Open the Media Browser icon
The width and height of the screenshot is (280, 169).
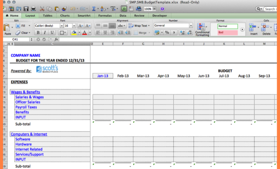138,9
